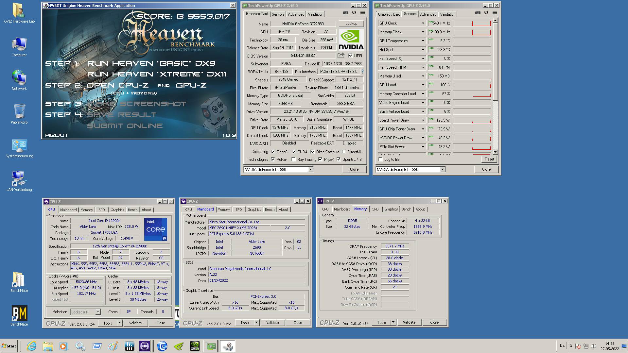Enable the Log to file checkbox
Screen dimensions: 628x353
pyautogui.click(x=380, y=159)
